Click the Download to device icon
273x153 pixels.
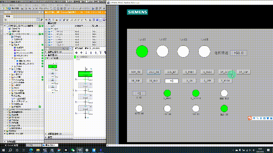(x=55, y=8)
